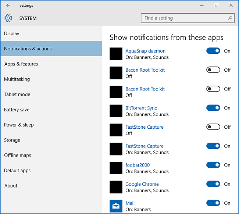Click the System gear icon
This screenshot has height=214, width=239.
coord(8,18)
